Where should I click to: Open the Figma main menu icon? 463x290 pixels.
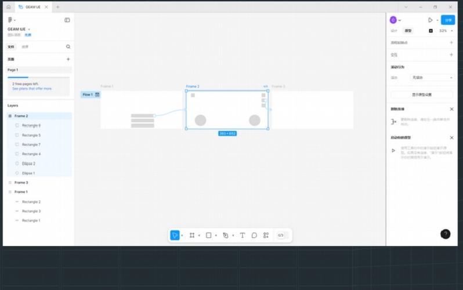point(10,20)
